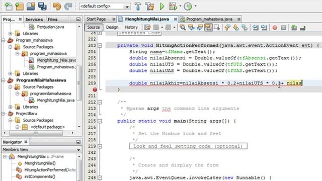
Task: Close the Program_mahasiswa.java tab
Action: pos(239,19)
